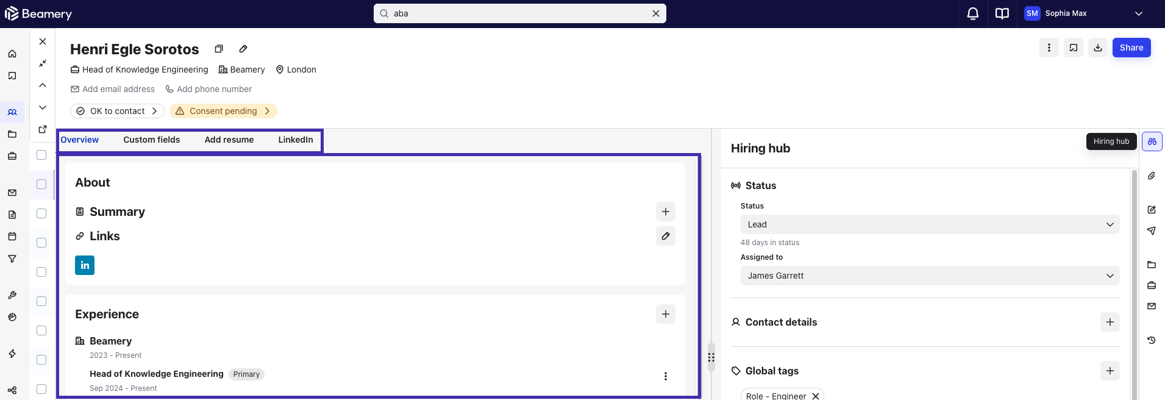Click the Share button
The width and height of the screenshot is (1165, 400).
(x=1131, y=48)
